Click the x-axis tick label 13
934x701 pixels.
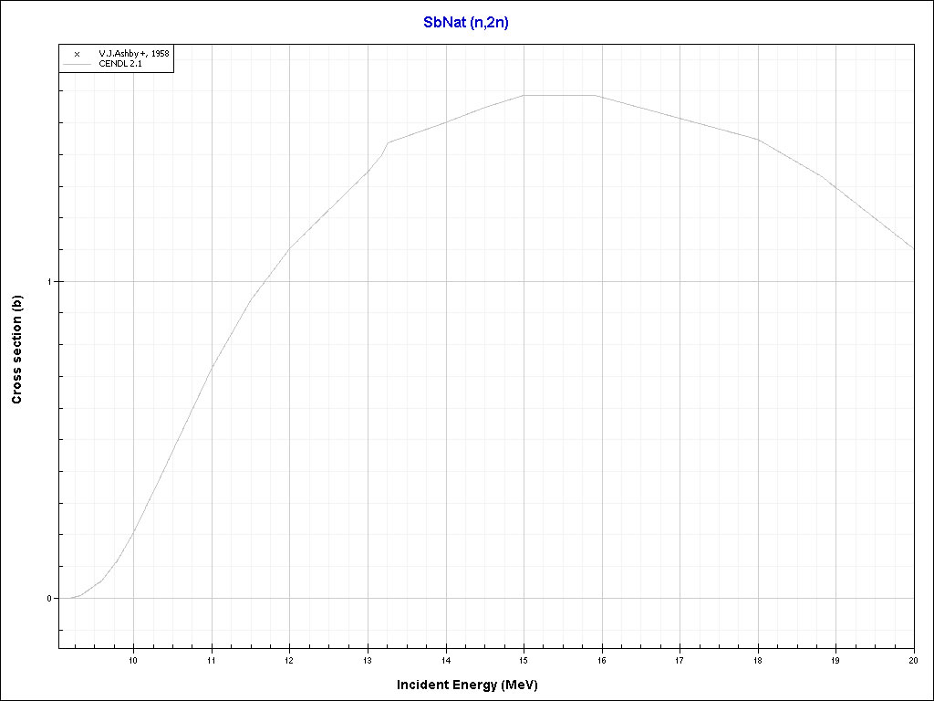pyautogui.click(x=368, y=660)
